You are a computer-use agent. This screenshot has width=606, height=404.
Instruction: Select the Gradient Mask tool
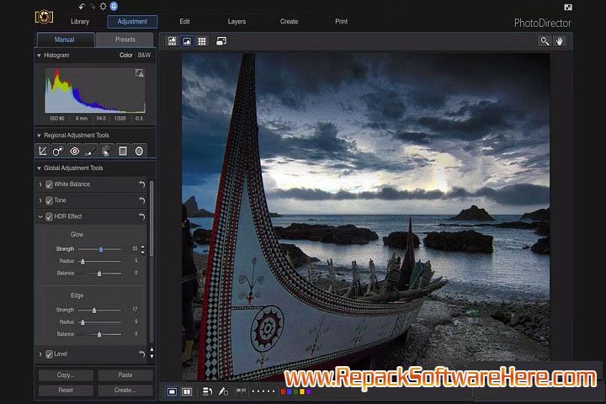point(123,151)
